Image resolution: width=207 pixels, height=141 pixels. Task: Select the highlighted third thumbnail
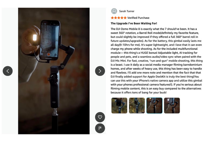(154, 106)
